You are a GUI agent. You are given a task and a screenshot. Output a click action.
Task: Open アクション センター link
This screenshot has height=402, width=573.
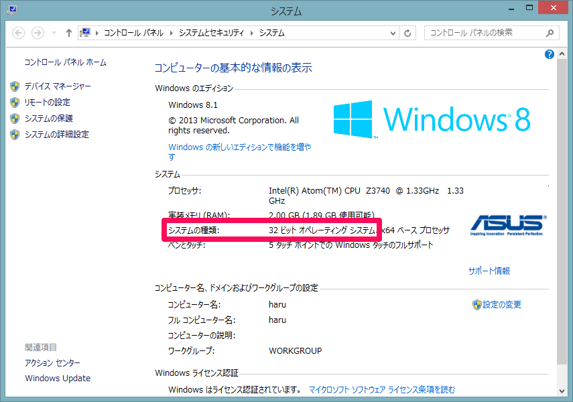[x=52, y=363]
